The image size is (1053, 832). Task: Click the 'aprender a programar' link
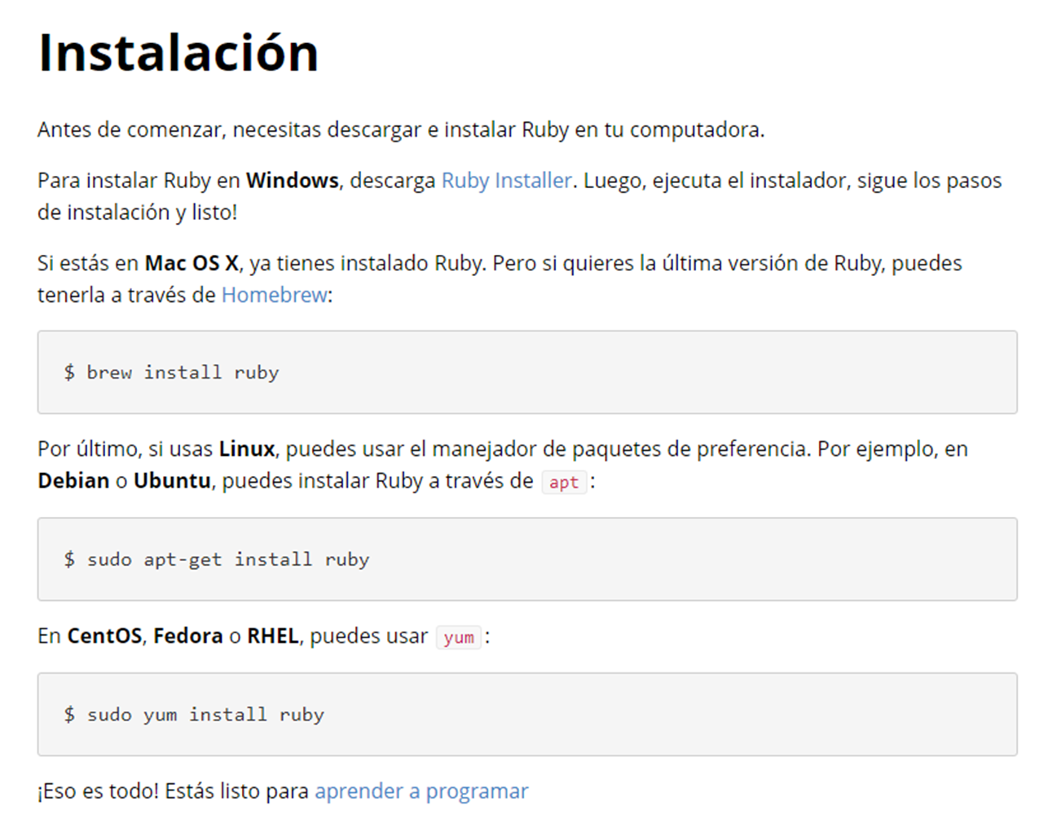click(x=421, y=791)
